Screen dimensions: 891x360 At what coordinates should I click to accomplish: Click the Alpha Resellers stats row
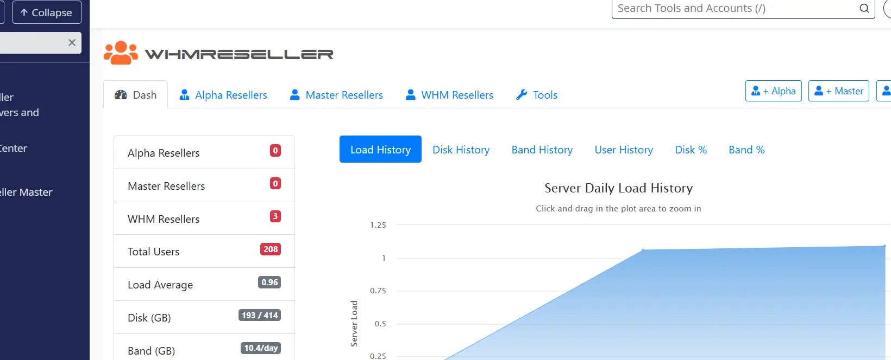[x=204, y=152]
